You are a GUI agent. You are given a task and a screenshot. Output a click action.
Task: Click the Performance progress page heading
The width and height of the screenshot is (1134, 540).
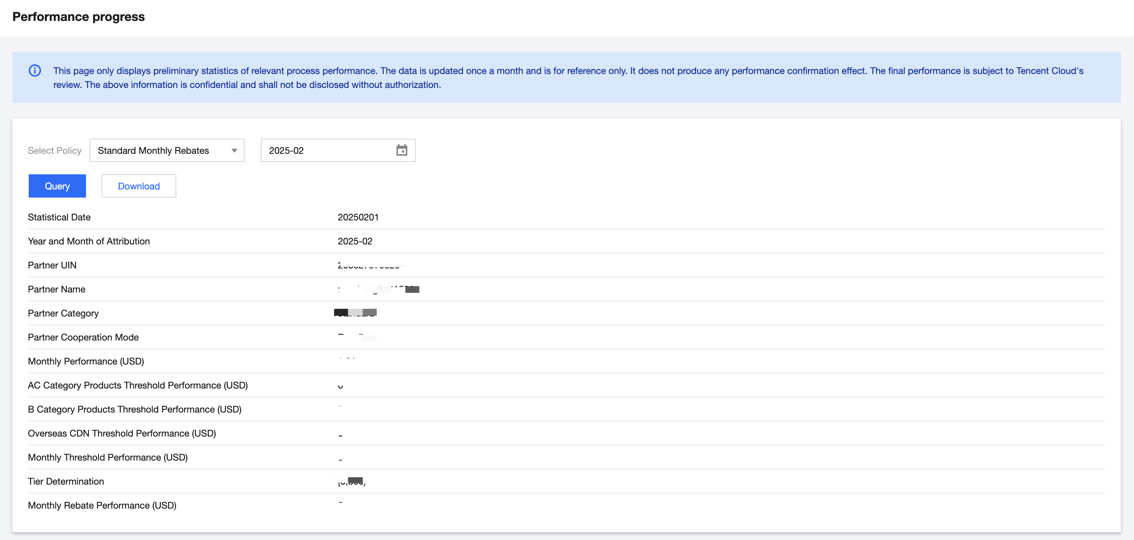click(x=78, y=17)
